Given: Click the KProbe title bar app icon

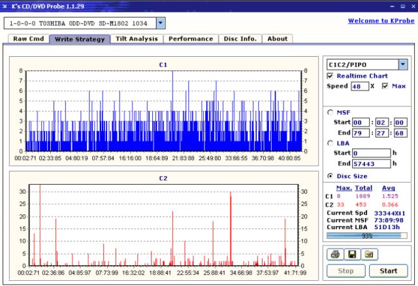Looking at the screenshot, I should 5,6.
